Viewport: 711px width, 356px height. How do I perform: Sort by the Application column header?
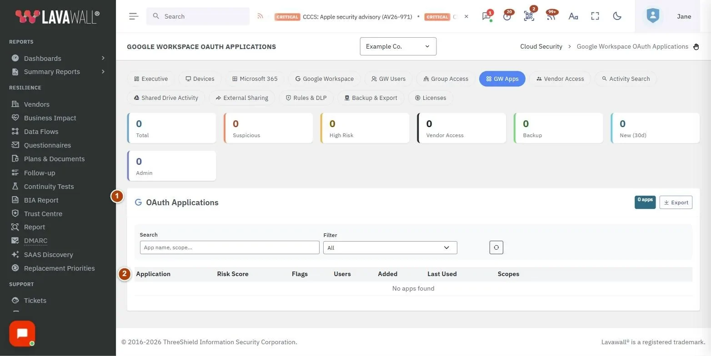(x=153, y=274)
